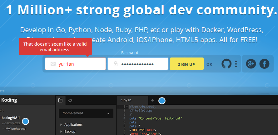Select My Workspace in sidebar
278x135 pixels.
tap(15, 129)
